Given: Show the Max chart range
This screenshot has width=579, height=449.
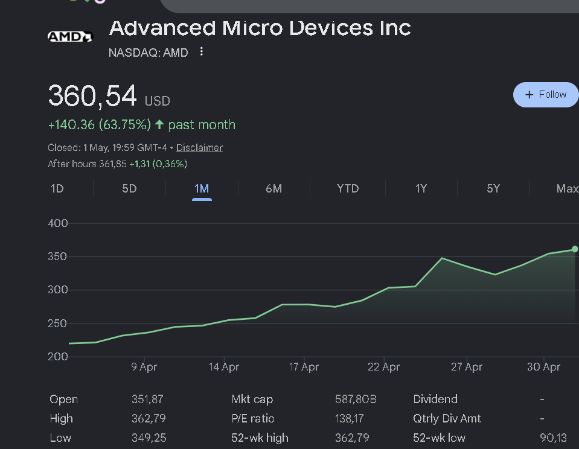Looking at the screenshot, I should pos(567,189).
